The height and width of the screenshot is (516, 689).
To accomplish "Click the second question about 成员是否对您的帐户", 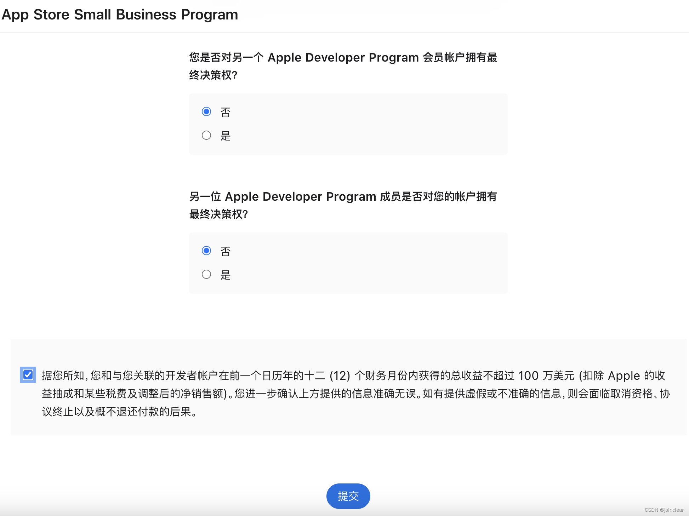I will pyautogui.click(x=343, y=205).
